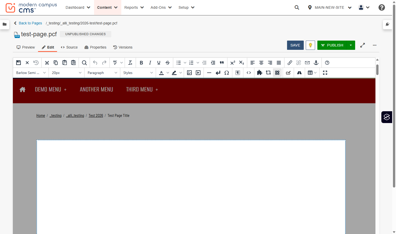The width and height of the screenshot is (396, 234).
Task: Click the undo arrow icon
Action: pyautogui.click(x=95, y=63)
